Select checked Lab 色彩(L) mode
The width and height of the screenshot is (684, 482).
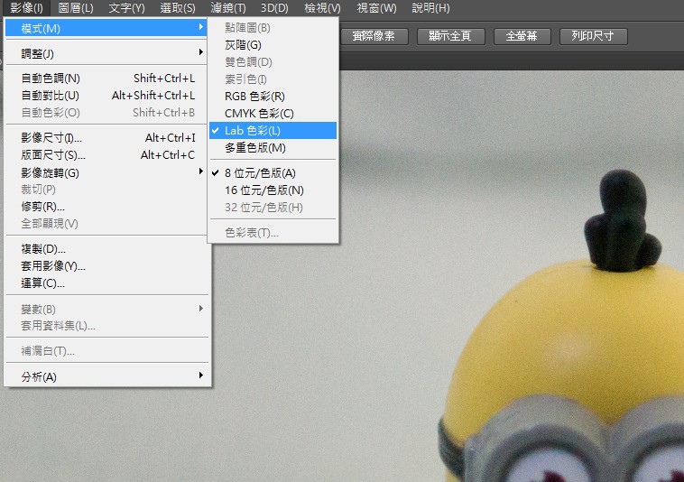coord(273,130)
